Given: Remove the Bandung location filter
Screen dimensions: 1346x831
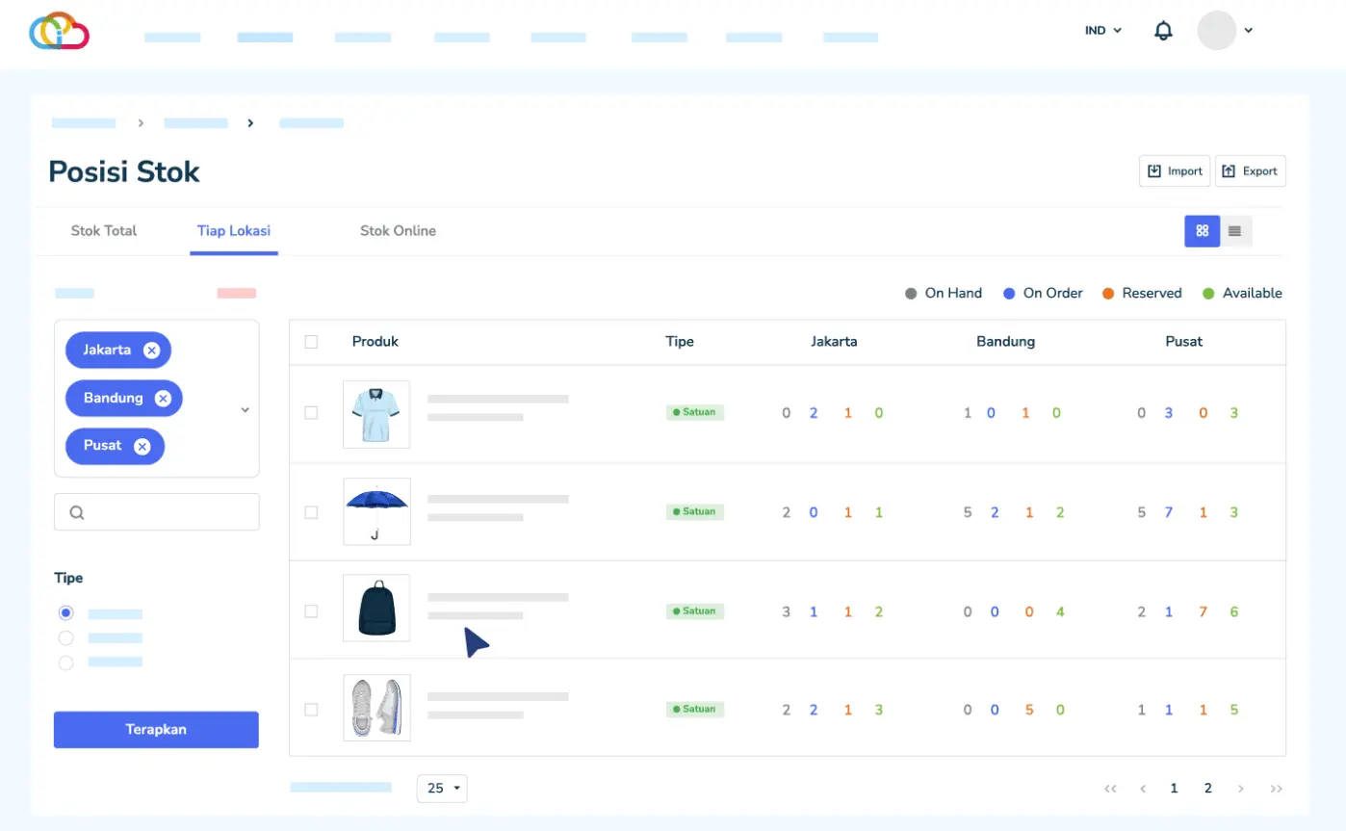Looking at the screenshot, I should [161, 398].
